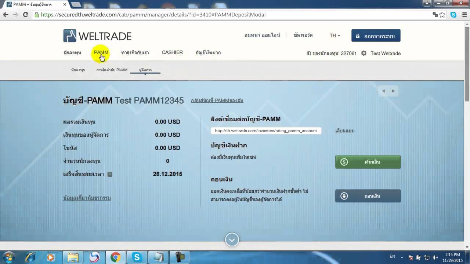
Task: Open ข้อมูลเกี่ยวกับธุรกรรม transactions link
Action: click(87, 198)
